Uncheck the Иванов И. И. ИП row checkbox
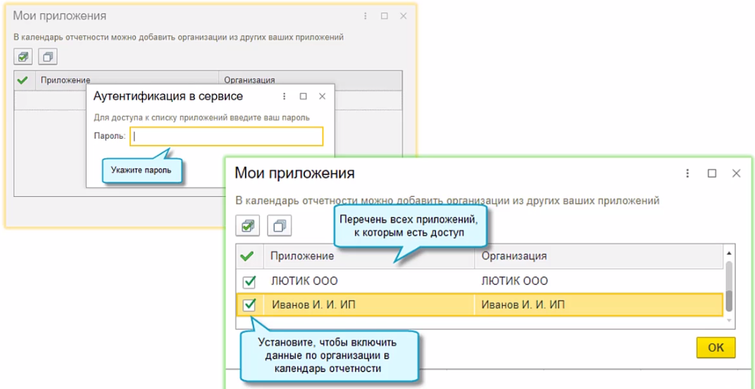This screenshot has width=755, height=389. (x=249, y=305)
